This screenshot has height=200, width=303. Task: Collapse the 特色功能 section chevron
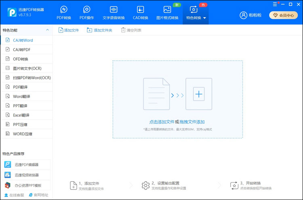(x=47, y=30)
